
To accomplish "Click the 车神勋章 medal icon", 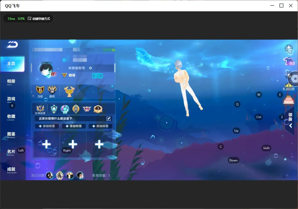I will (40, 109).
